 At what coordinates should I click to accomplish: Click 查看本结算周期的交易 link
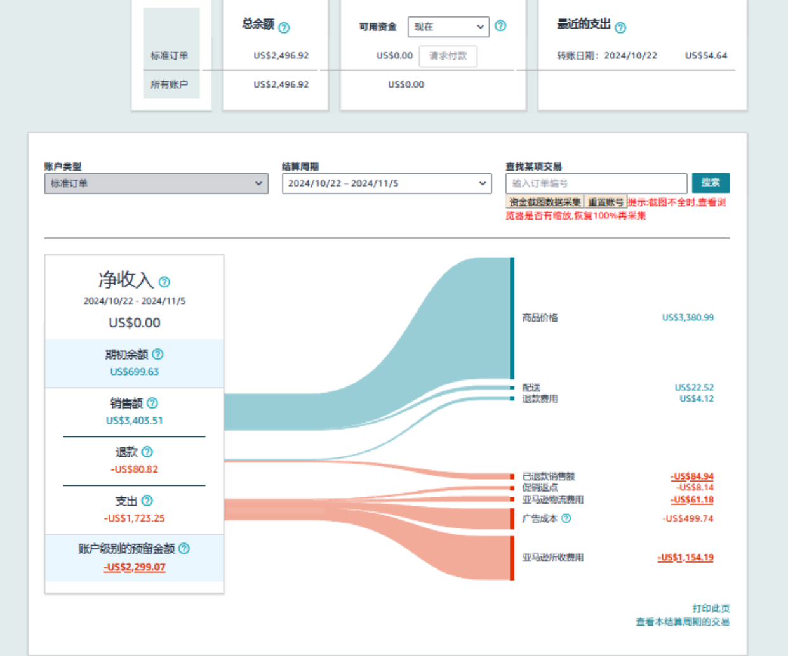(683, 622)
